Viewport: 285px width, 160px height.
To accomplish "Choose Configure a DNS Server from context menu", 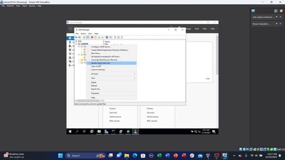I will 111,47.
